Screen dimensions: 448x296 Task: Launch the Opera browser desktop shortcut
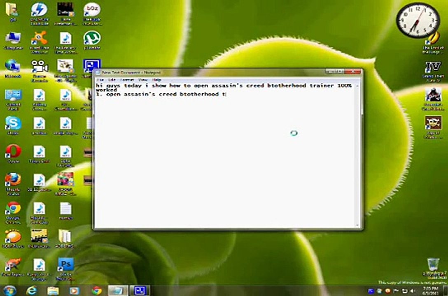click(13, 154)
